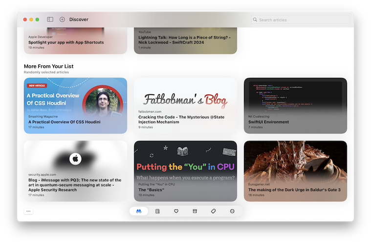Viewport: 371px width, 244px height.
Task: Click the Apple Developer source label
Action: pos(41,37)
